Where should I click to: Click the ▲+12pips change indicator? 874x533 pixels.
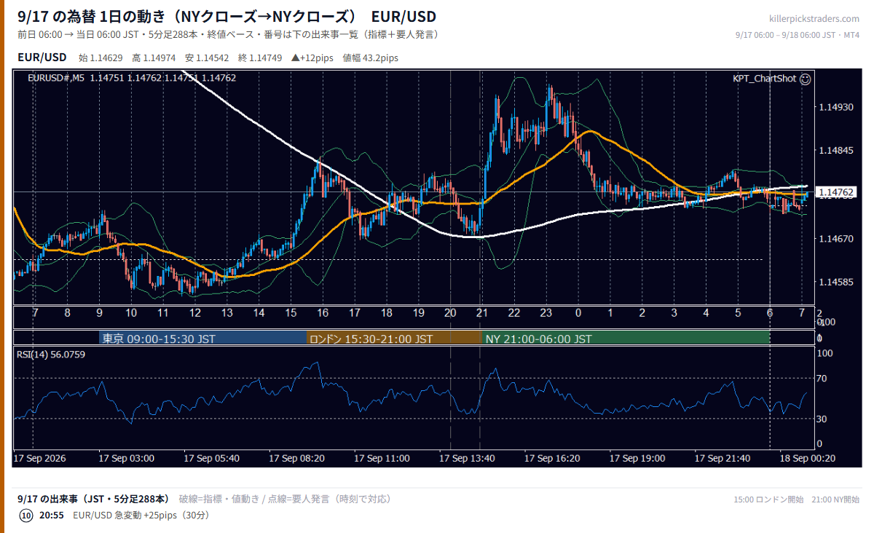[312, 58]
